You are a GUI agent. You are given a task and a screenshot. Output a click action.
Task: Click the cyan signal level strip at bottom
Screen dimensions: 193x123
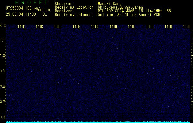coord(98,122)
